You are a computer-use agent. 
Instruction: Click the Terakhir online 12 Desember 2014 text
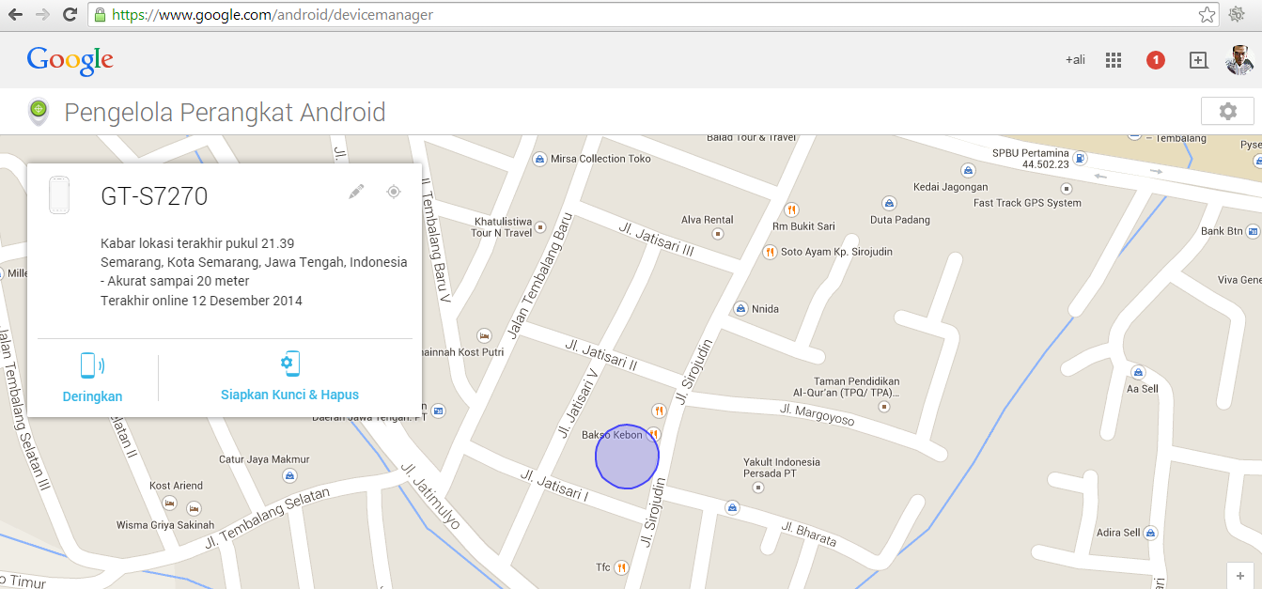(201, 301)
